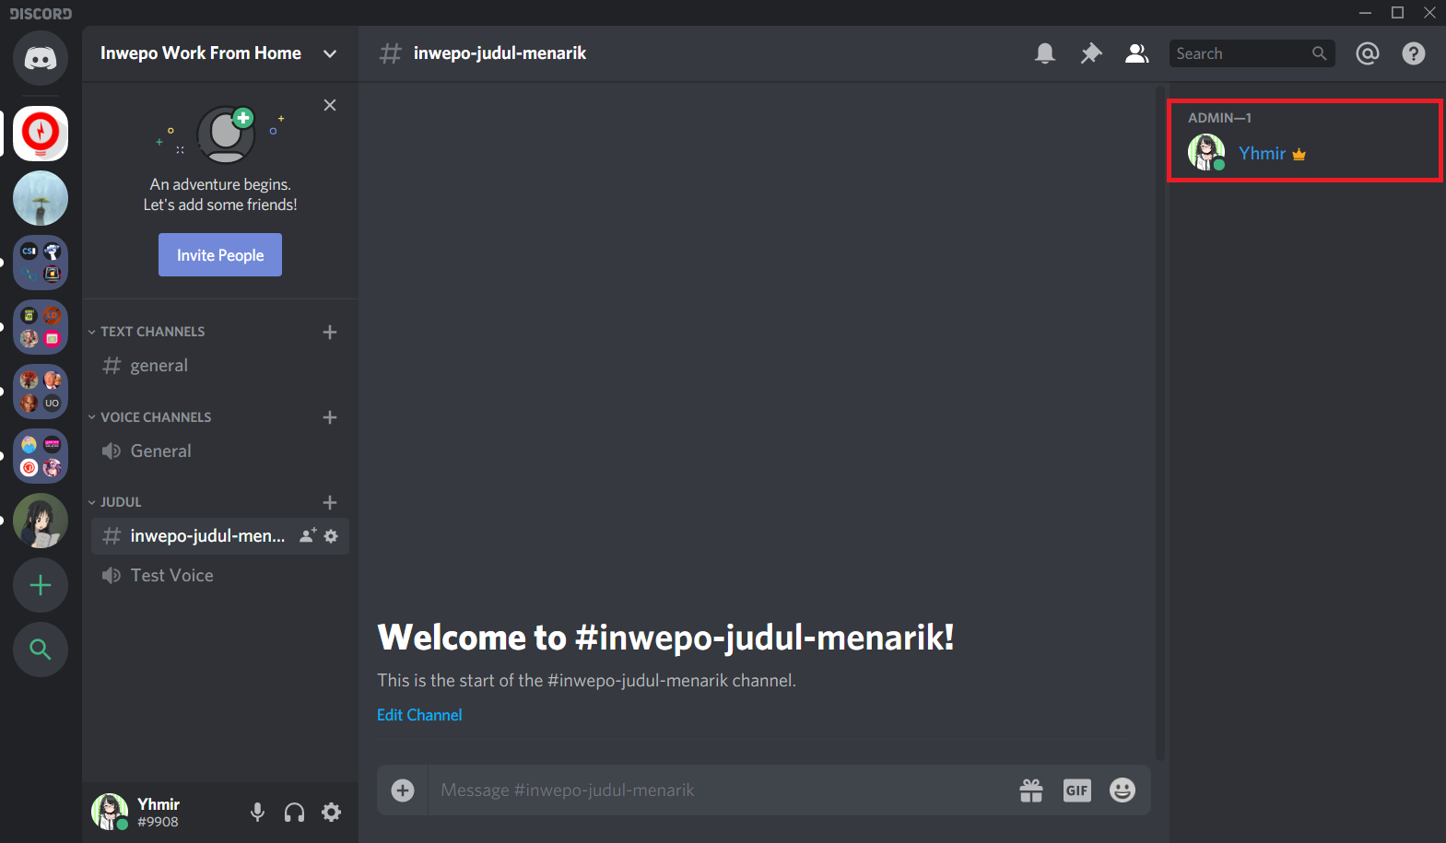The image size is (1446, 843).
Task: Click the Edit Channel link
Action: 419,715
